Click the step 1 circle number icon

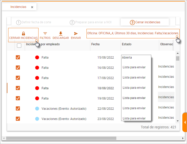tap(19, 22)
